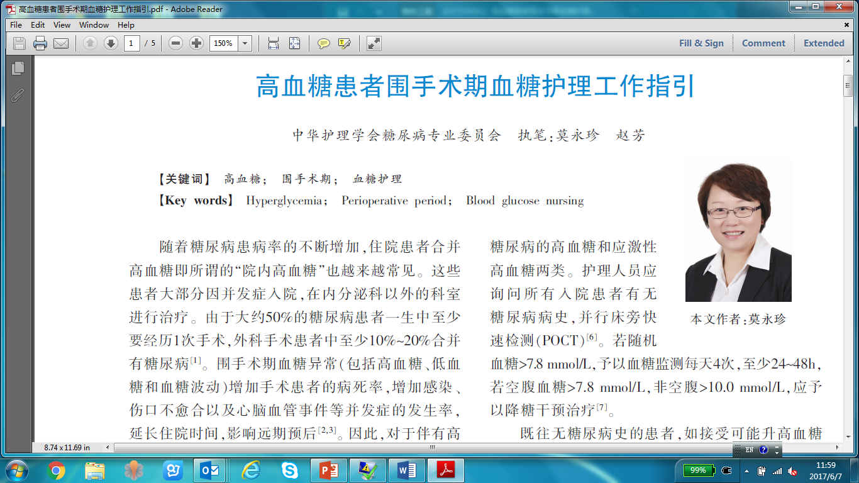Click the page number input field
This screenshot has height=483, width=859.
pos(132,43)
